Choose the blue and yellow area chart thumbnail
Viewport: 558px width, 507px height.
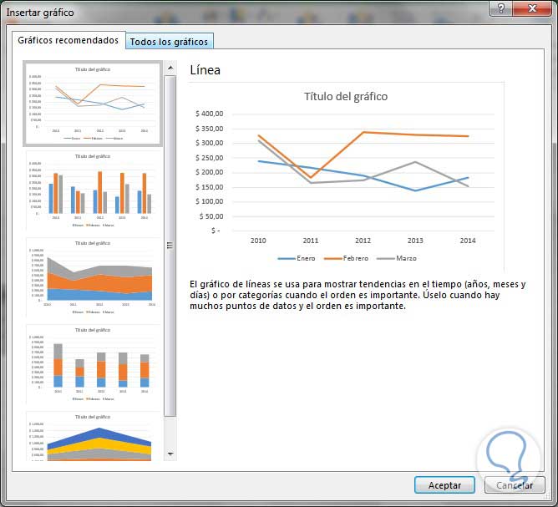click(x=93, y=436)
